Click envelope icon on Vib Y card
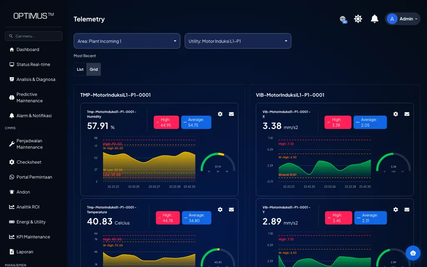This screenshot has width=427, height=267. click(x=407, y=209)
